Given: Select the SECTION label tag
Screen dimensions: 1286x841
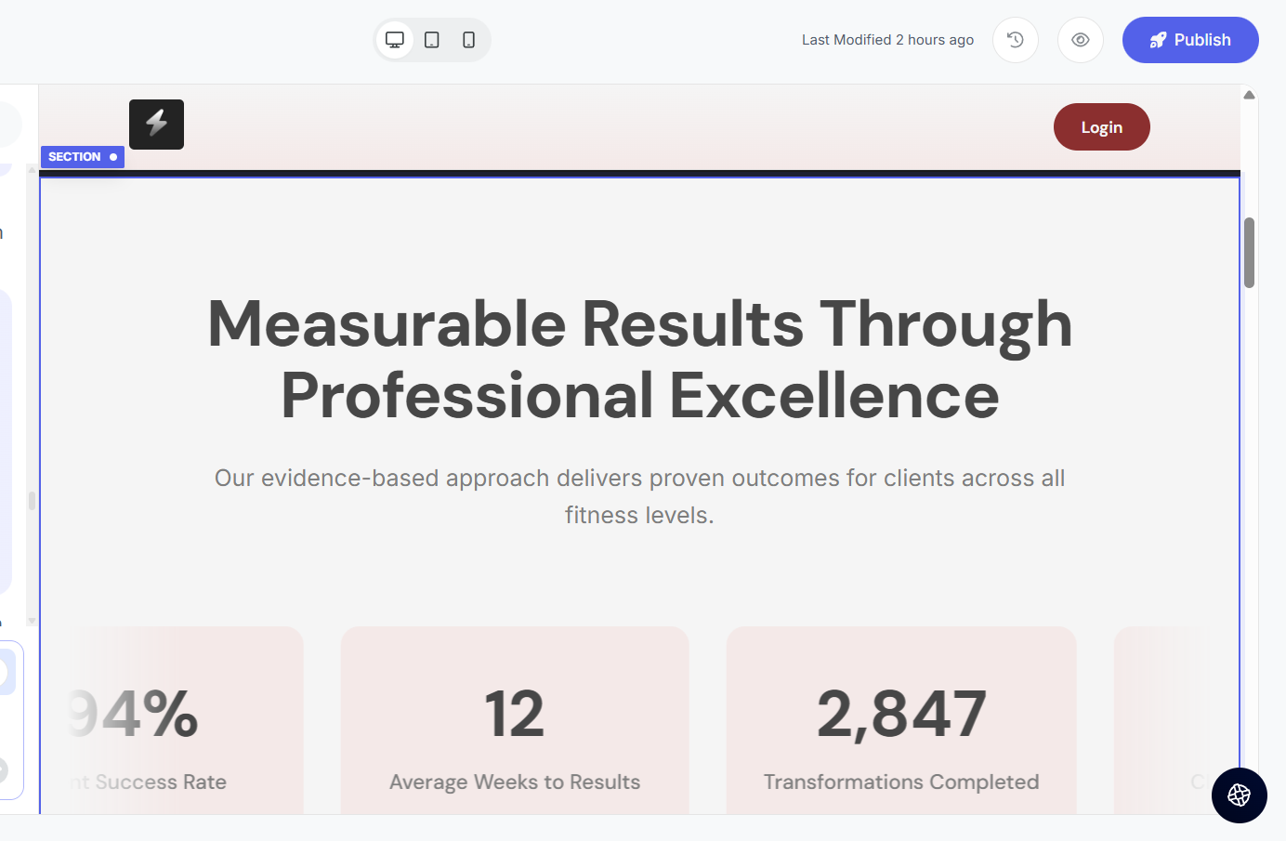Looking at the screenshot, I should coord(82,157).
